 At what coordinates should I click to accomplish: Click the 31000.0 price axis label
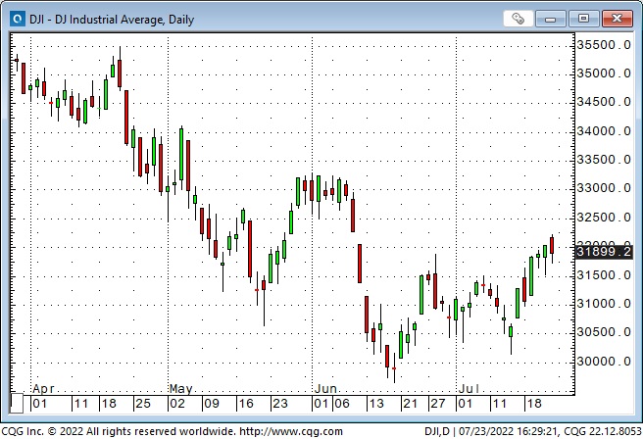tap(604, 304)
